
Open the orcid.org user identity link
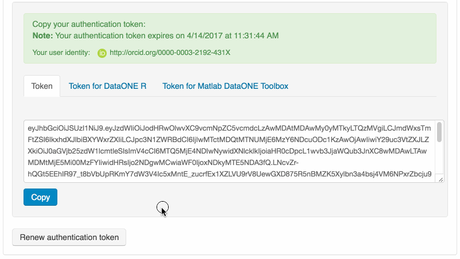[170, 53]
